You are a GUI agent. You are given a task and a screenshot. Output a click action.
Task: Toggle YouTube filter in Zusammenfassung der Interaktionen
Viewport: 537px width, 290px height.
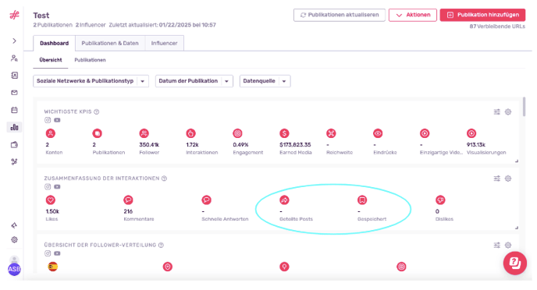pyautogui.click(x=57, y=187)
